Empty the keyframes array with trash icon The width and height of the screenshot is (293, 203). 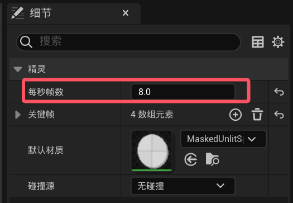[257, 114]
